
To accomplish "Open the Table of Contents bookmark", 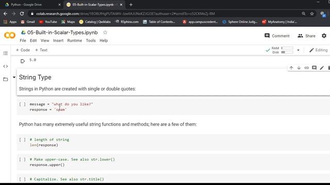I will [x=159, y=22].
